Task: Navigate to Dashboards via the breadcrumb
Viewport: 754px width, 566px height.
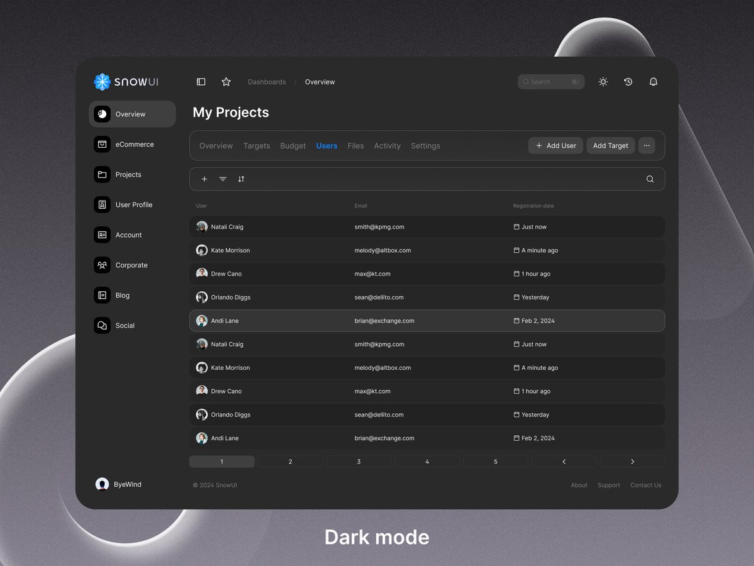Action: click(x=266, y=82)
